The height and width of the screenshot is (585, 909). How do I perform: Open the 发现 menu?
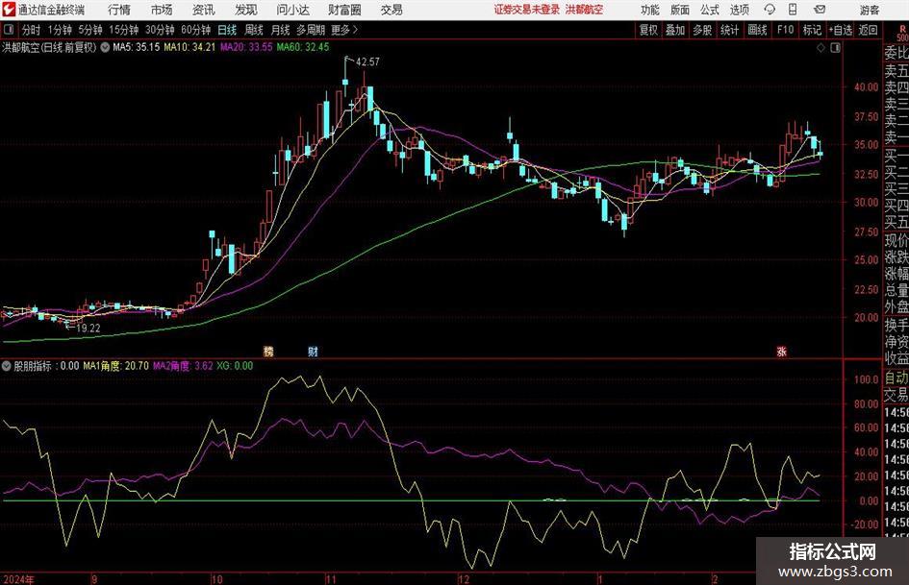click(x=246, y=10)
